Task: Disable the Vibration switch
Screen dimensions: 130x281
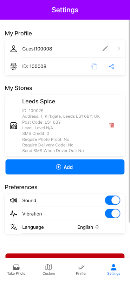Action: tap(112, 214)
